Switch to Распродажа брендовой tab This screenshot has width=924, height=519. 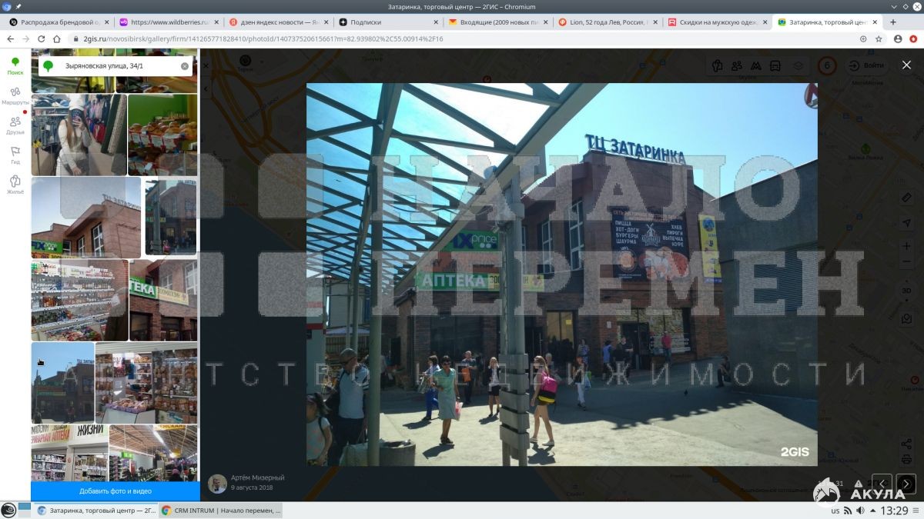[x=60, y=22]
